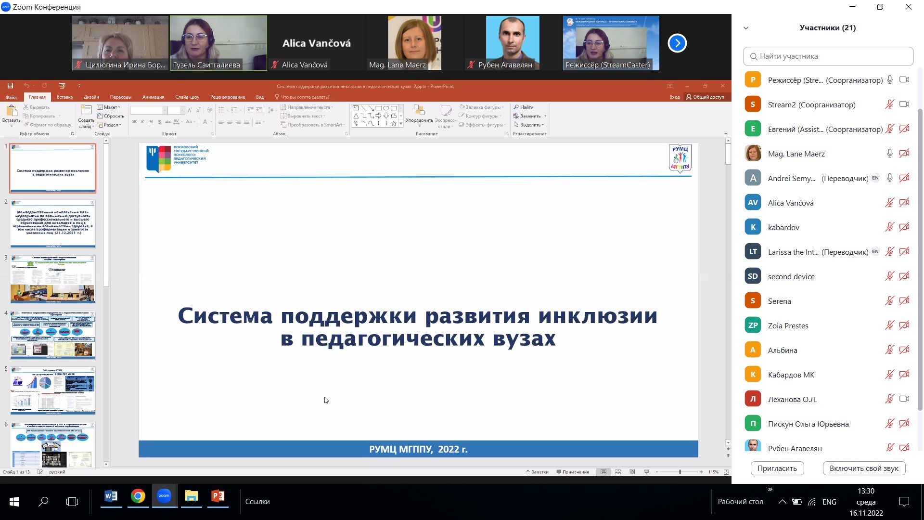The image size is (924, 520).
Task: Select slide 3 thumbnail
Action: (x=53, y=279)
